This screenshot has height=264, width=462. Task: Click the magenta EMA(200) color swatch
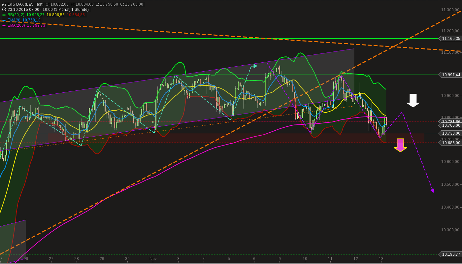(x=4, y=25)
